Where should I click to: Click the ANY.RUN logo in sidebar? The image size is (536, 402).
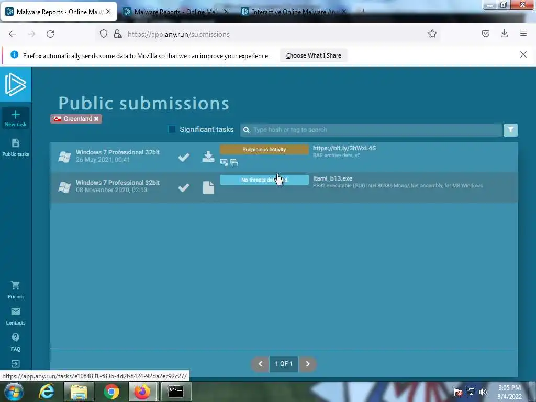(x=15, y=84)
